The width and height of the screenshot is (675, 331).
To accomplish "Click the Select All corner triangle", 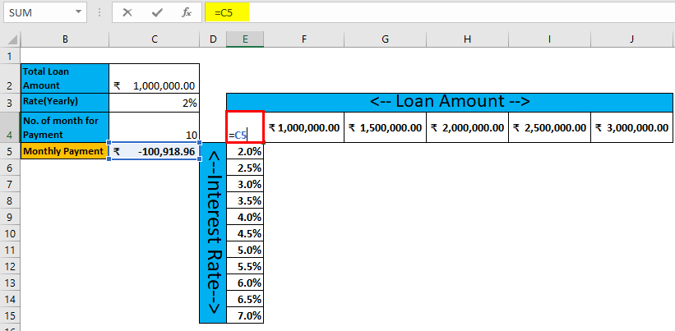I will 12,40.
